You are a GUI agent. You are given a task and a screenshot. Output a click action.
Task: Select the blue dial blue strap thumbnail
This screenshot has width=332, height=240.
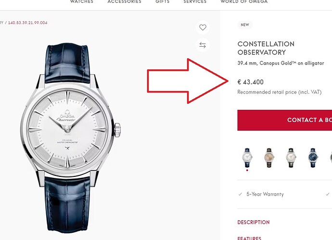click(x=313, y=157)
